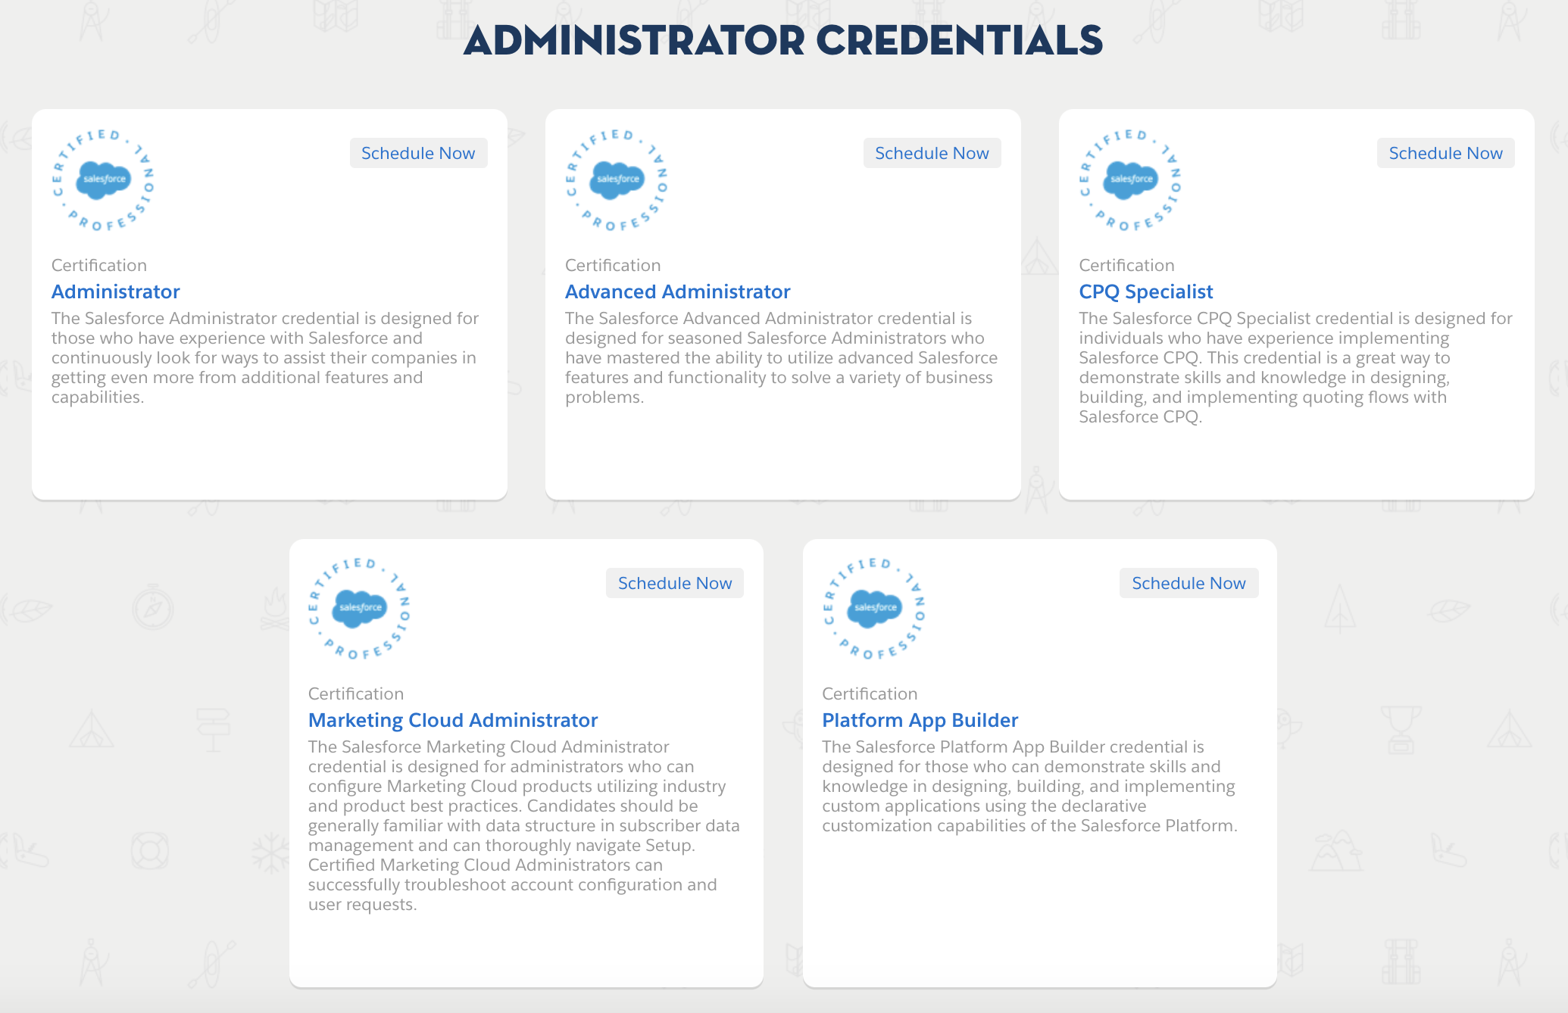
Task: Click Schedule Now for CPQ Specialist certification
Action: click(x=1445, y=152)
